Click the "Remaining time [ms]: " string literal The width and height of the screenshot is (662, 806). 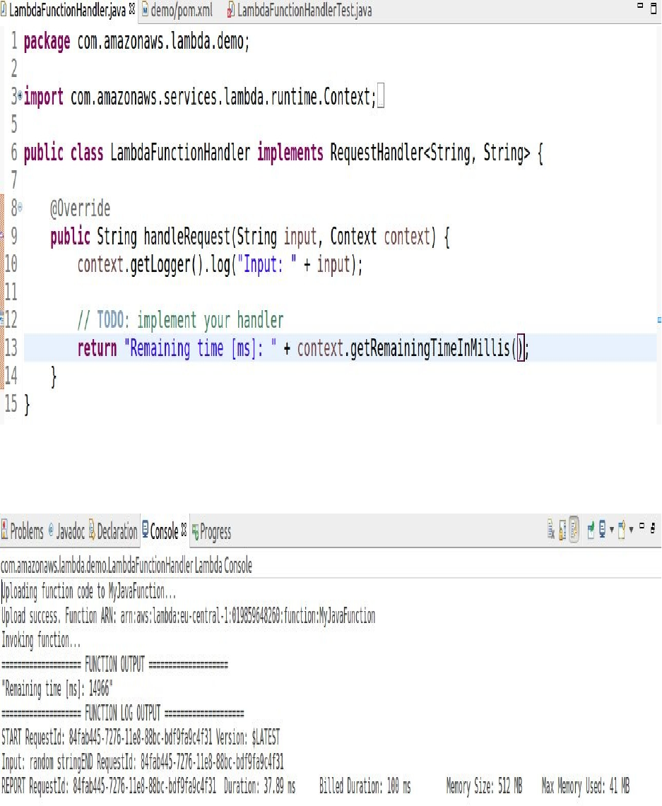[201, 348]
